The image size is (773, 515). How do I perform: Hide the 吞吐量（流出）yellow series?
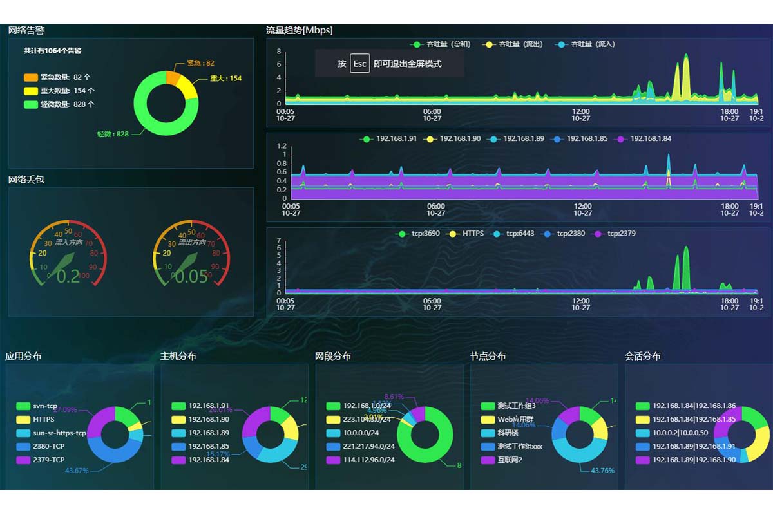click(x=514, y=44)
